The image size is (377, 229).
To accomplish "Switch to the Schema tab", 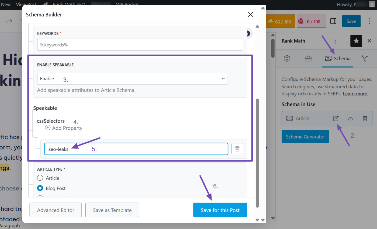I will pyautogui.click(x=338, y=58).
